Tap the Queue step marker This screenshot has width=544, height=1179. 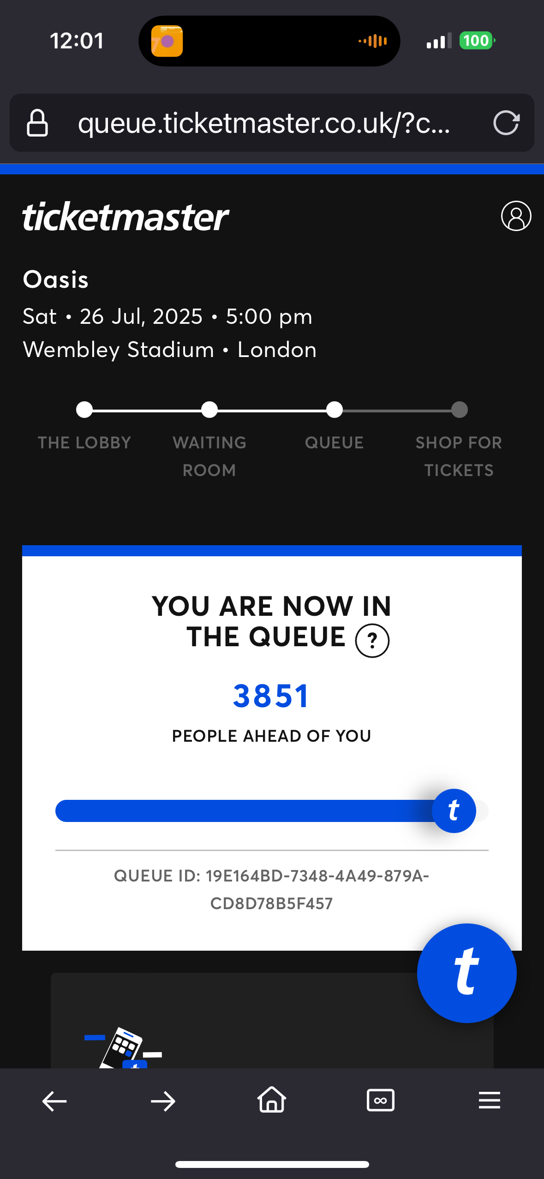335,410
